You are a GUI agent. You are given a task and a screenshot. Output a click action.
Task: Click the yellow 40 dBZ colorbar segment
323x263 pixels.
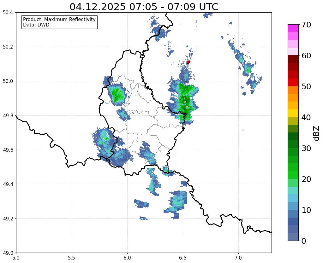tap(293, 113)
